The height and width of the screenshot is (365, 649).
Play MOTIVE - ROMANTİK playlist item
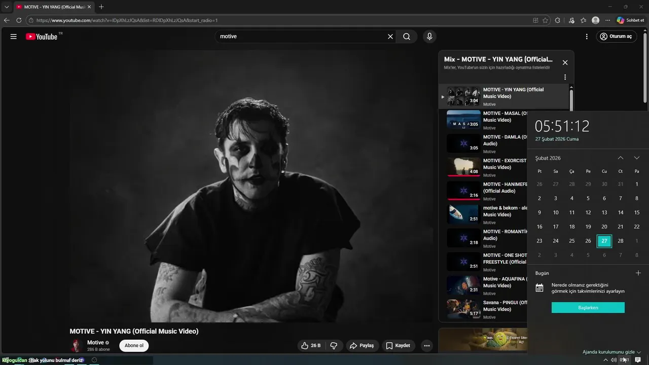click(x=483, y=238)
